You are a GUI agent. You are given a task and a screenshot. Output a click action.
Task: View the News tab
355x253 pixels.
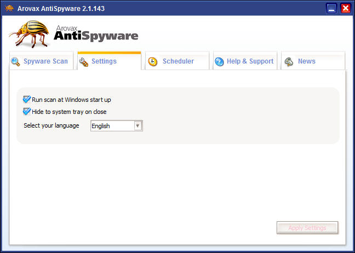[313, 61]
